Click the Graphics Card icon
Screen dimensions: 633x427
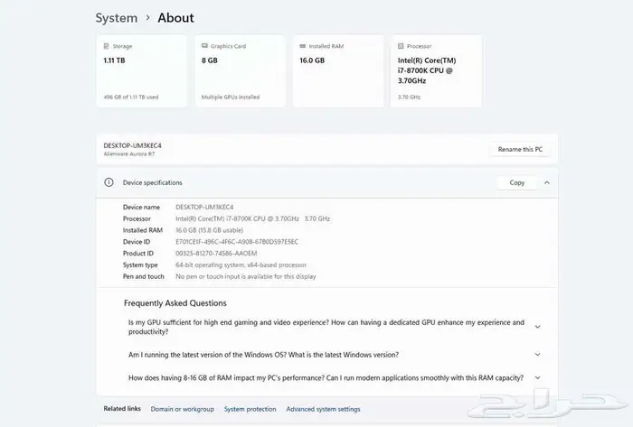tap(204, 46)
